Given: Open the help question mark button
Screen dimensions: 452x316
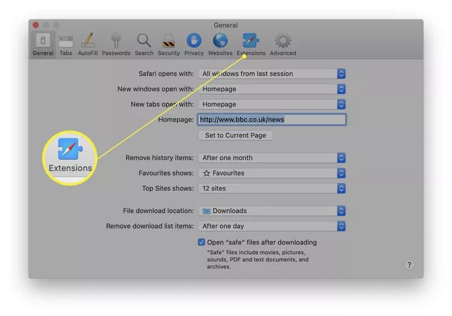Looking at the screenshot, I should pos(409,265).
